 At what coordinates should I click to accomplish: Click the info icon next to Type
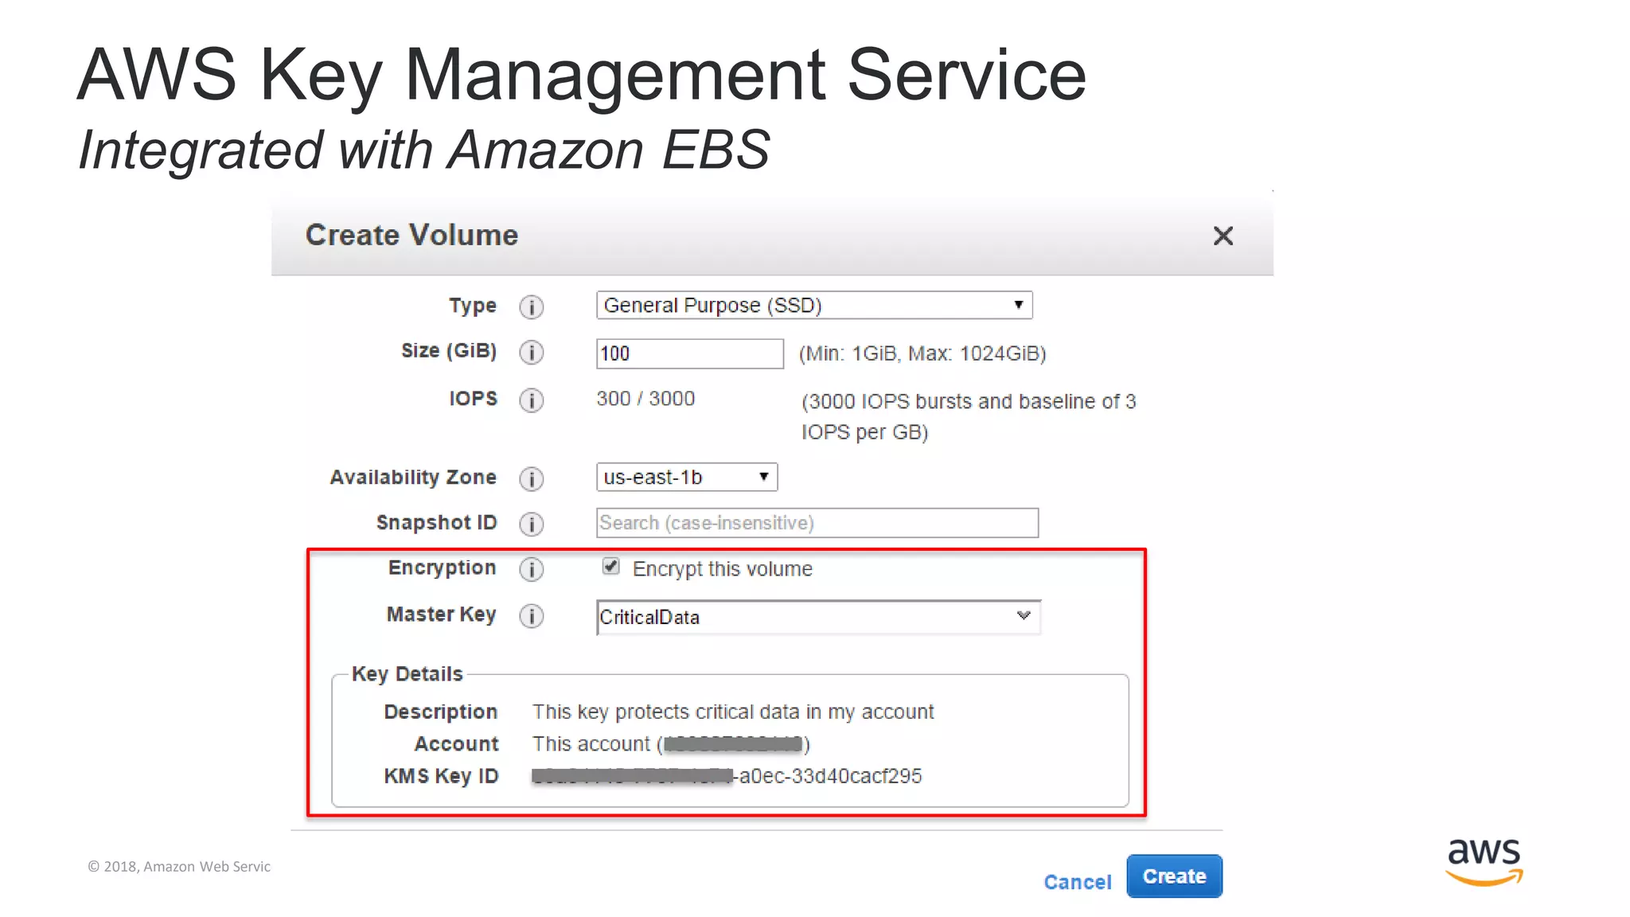tap(531, 307)
